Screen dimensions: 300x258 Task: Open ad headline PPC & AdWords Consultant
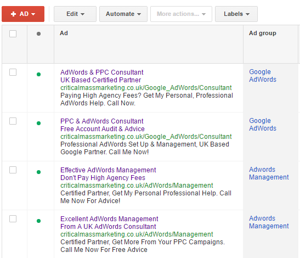point(102,121)
